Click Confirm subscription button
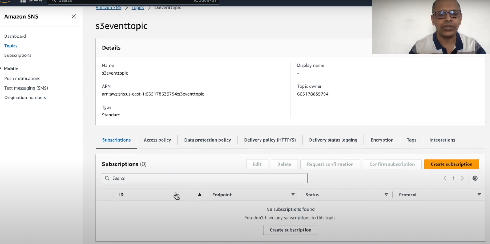 392,164
